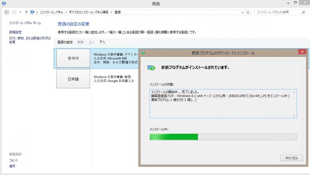Click the Up one level arrow
The height and width of the screenshot is (175, 310).
[26, 12]
